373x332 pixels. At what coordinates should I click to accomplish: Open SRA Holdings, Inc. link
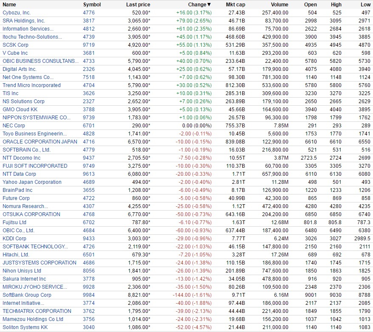point(24,21)
